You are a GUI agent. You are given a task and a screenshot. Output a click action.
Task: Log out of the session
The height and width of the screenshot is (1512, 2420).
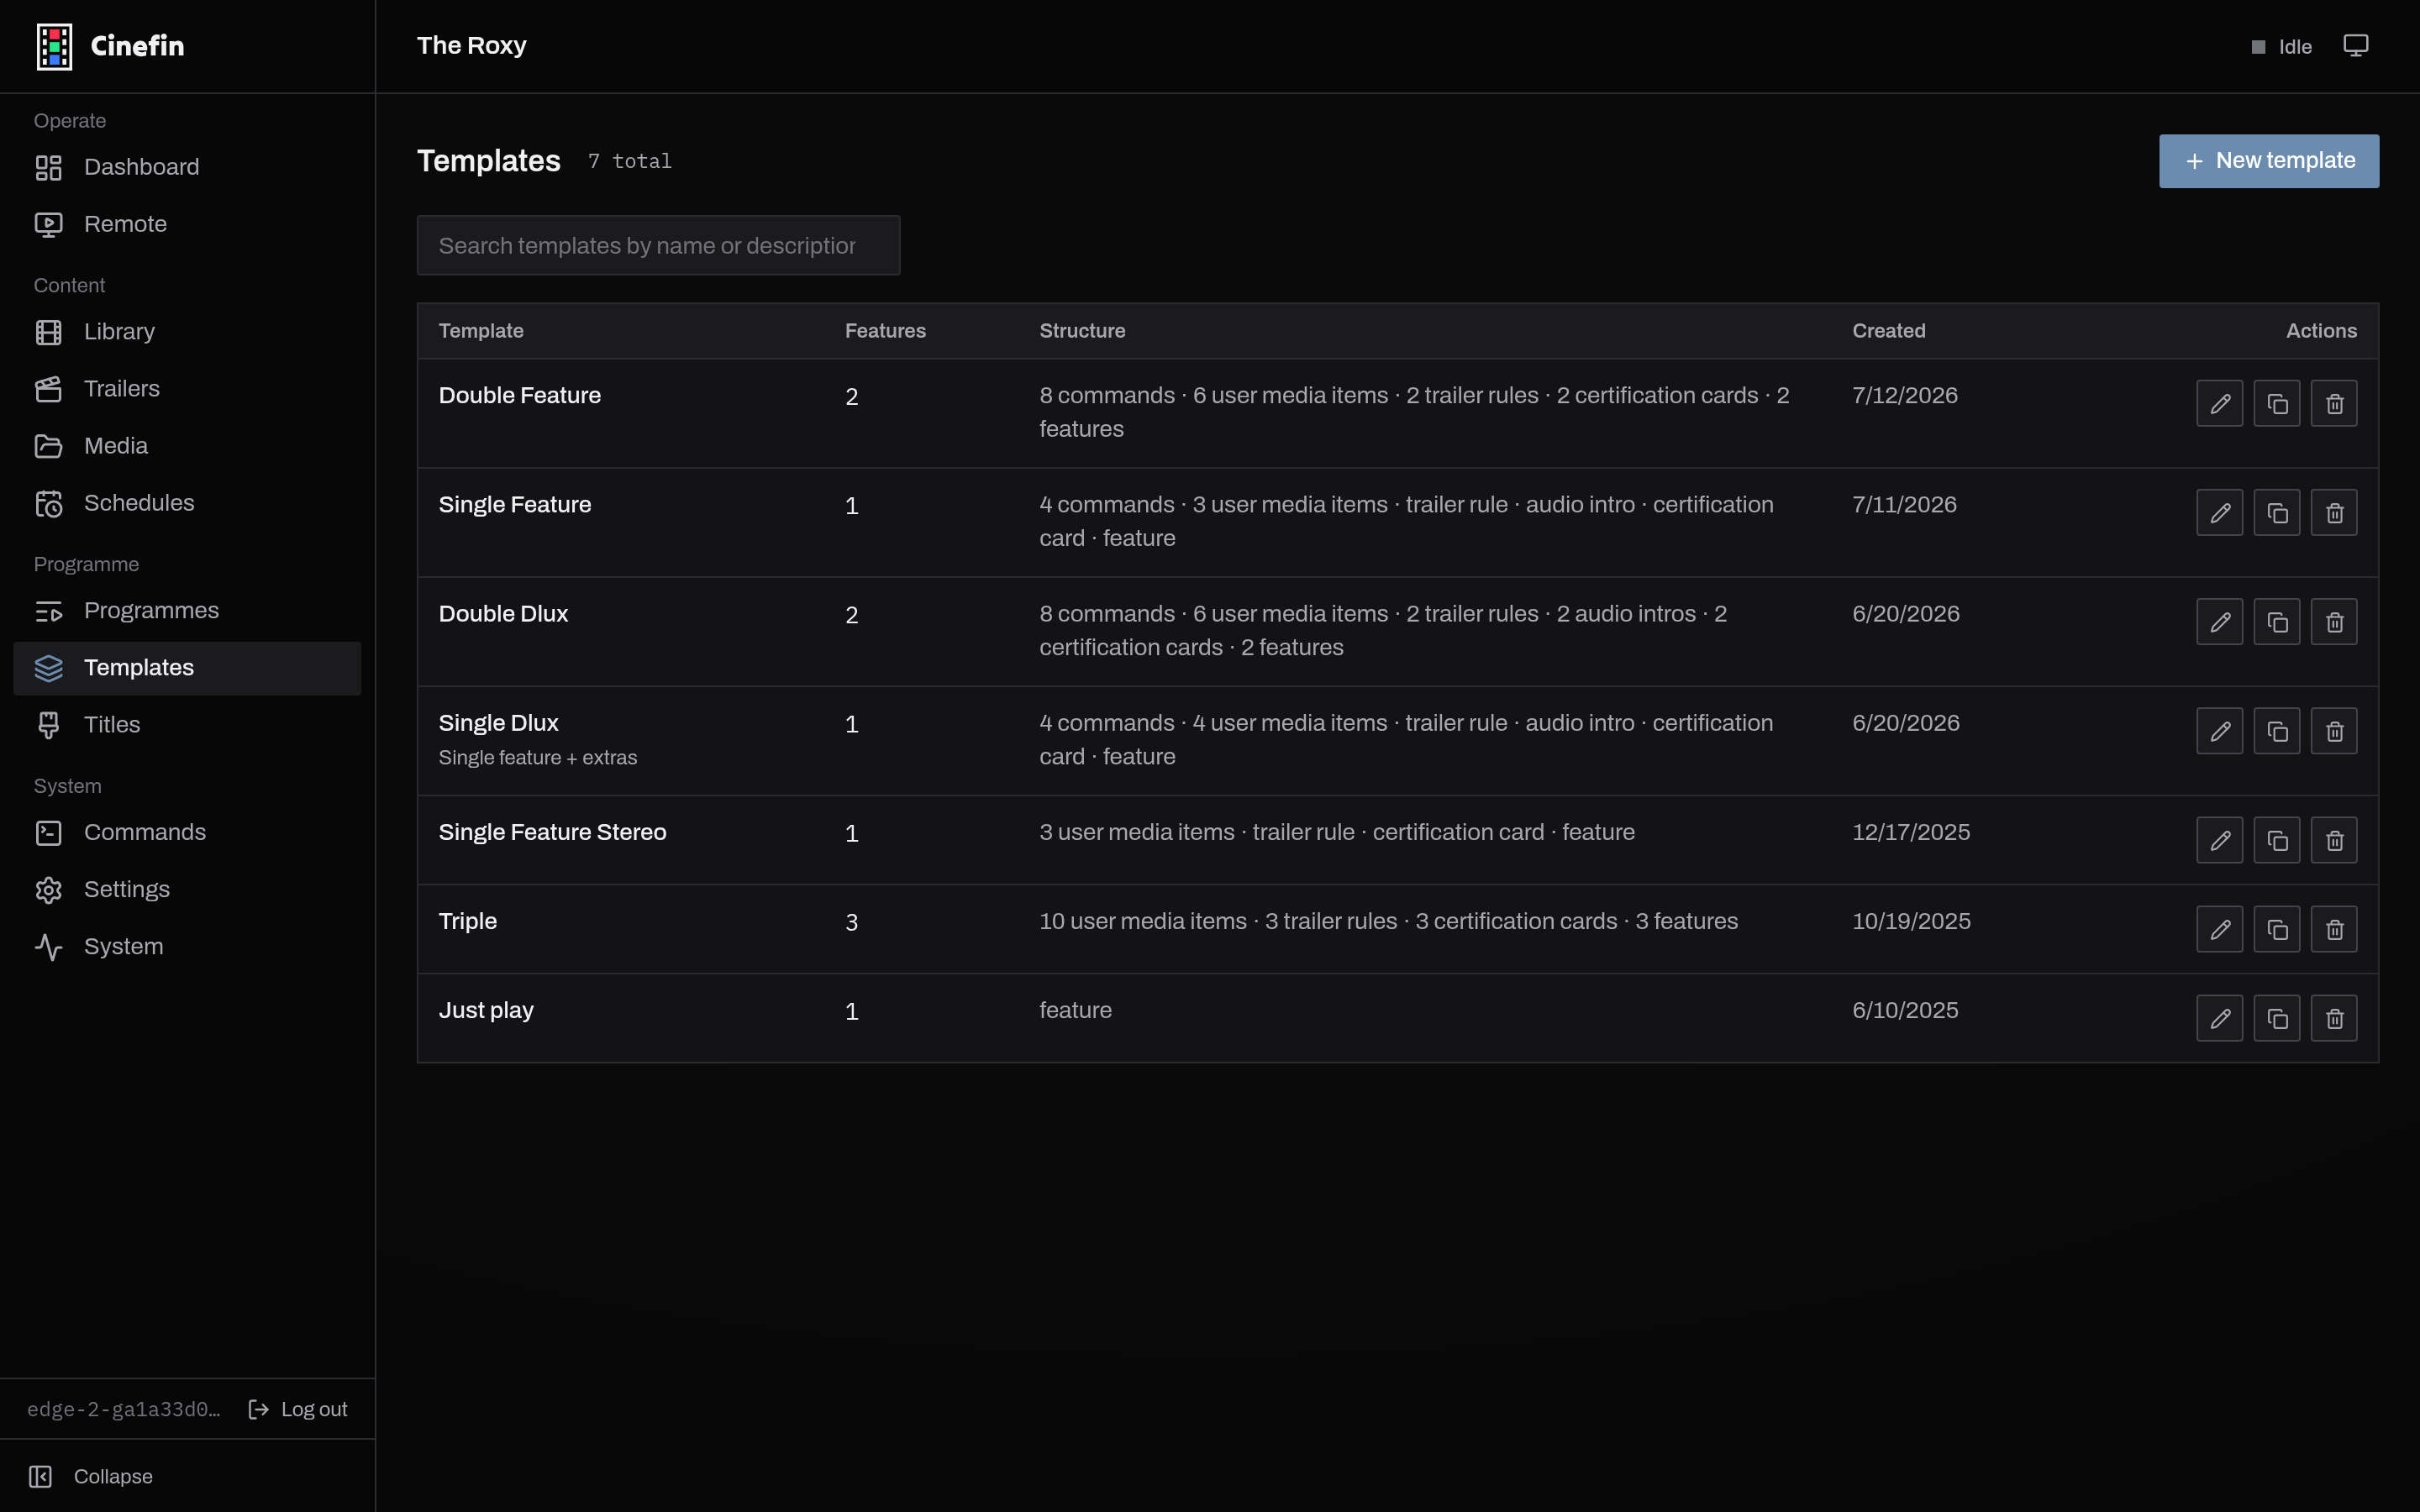coord(297,1409)
